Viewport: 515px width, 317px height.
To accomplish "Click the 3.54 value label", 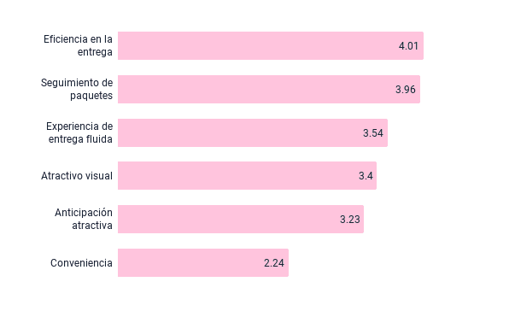I will pyautogui.click(x=373, y=133).
